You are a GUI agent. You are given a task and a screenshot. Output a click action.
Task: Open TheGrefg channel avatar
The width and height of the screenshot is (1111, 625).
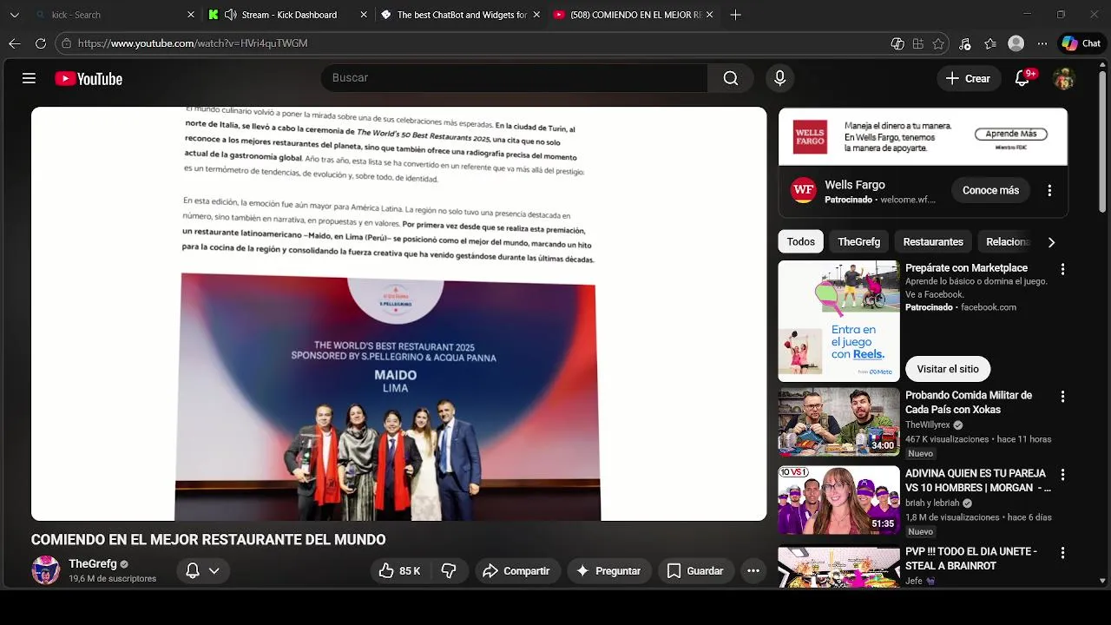click(46, 570)
